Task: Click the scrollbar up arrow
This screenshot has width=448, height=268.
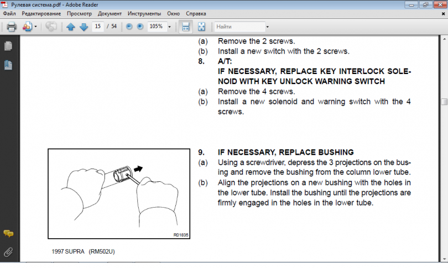Action: pyautogui.click(x=444, y=39)
